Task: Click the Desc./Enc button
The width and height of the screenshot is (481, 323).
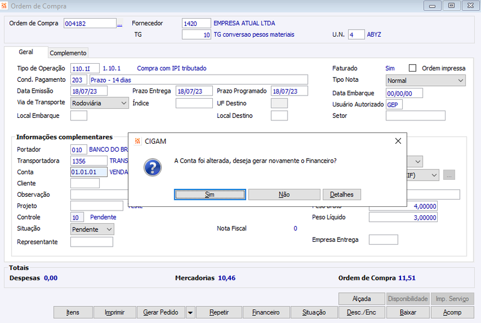Action: click(x=362, y=313)
